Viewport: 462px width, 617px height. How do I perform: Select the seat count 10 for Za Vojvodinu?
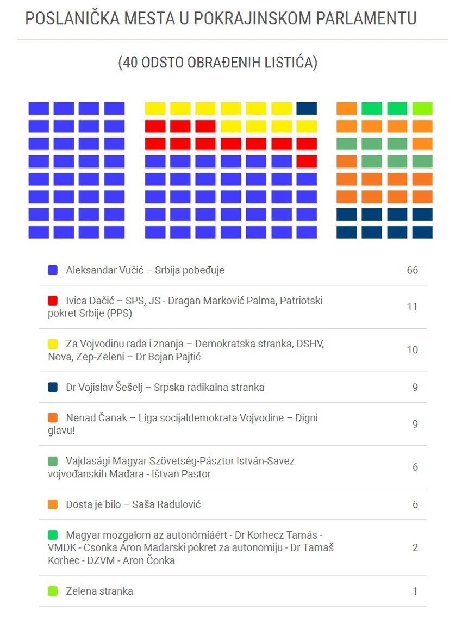tap(412, 350)
